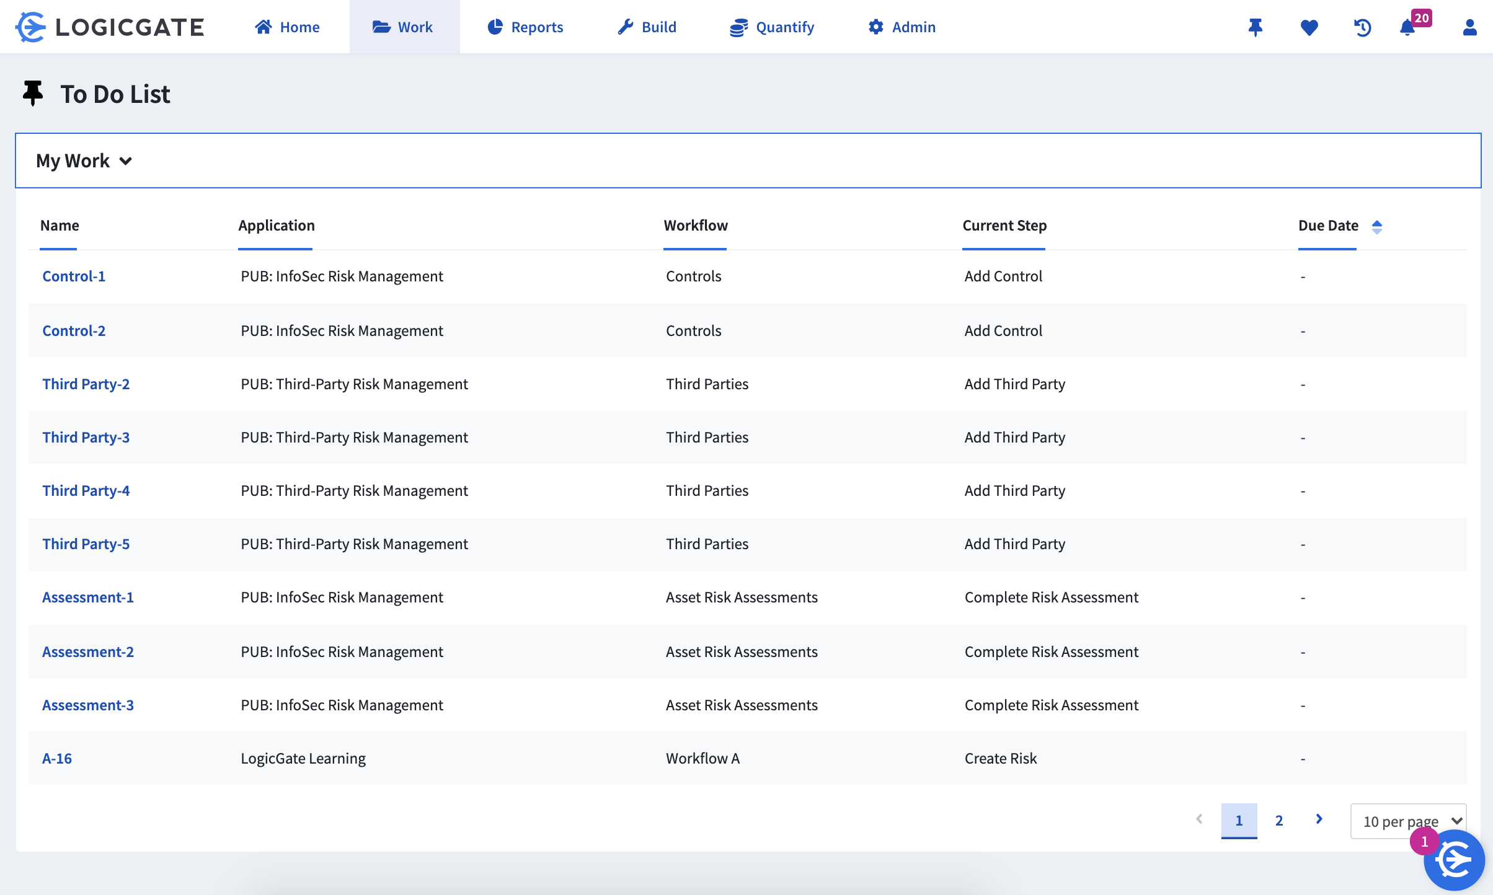Open the Third Party-5 record
This screenshot has height=895, width=1493.
point(86,544)
